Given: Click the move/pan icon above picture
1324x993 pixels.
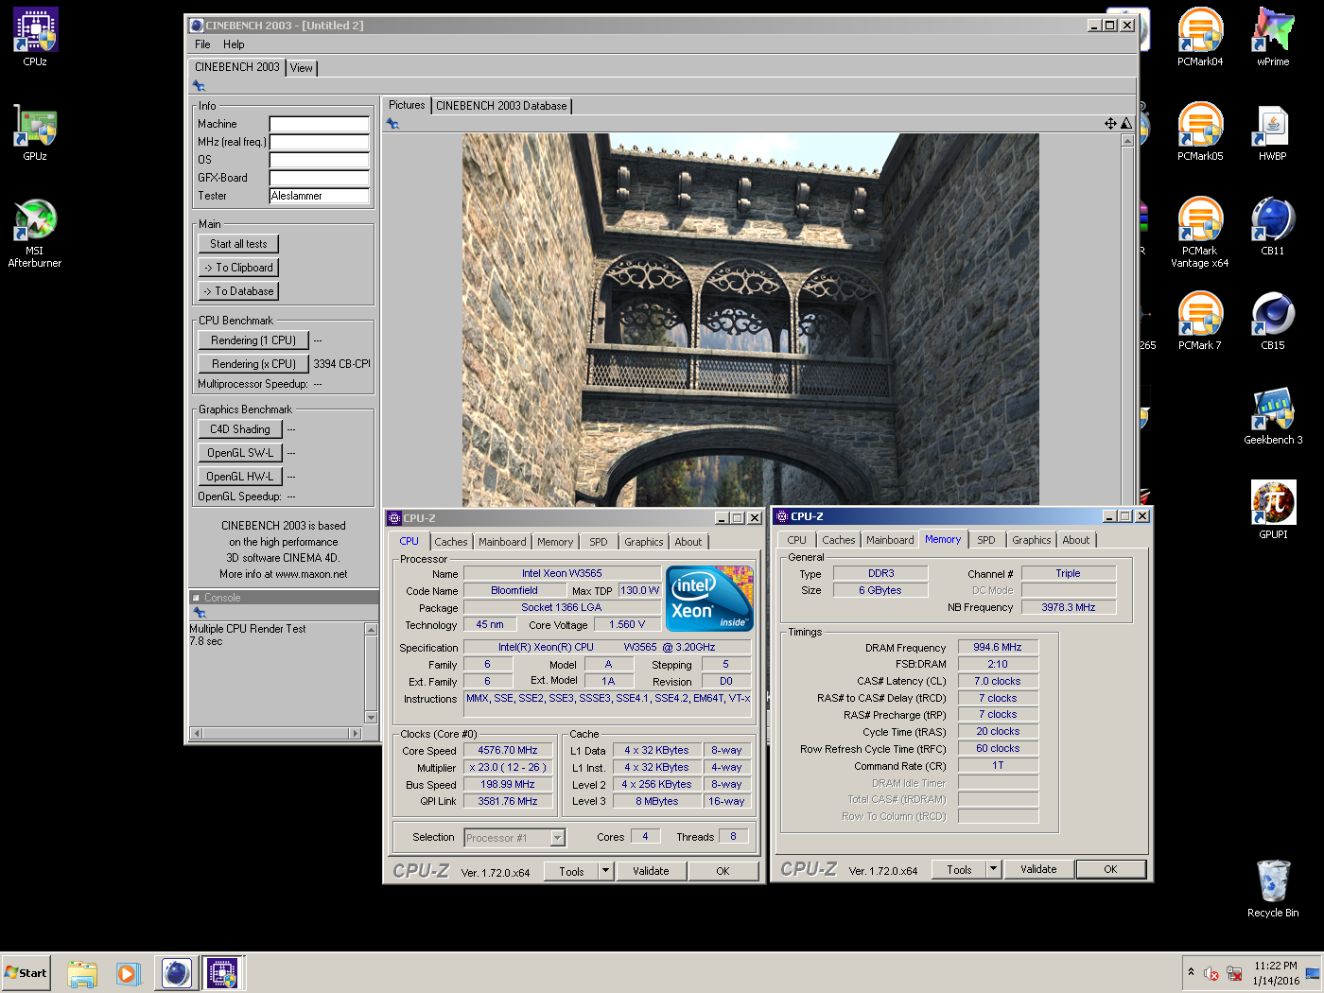Looking at the screenshot, I should 1110,124.
